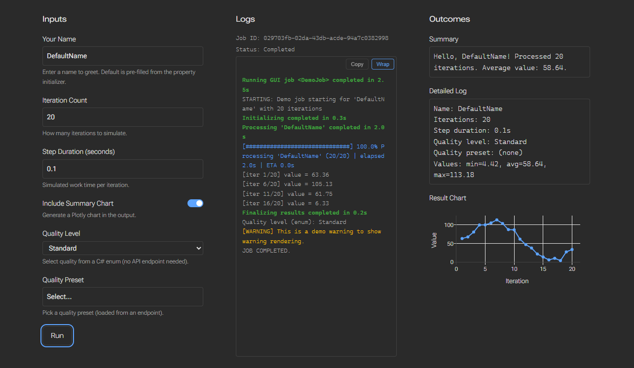
Task: Open the Quality Preset Select dropdown
Action: (122, 296)
